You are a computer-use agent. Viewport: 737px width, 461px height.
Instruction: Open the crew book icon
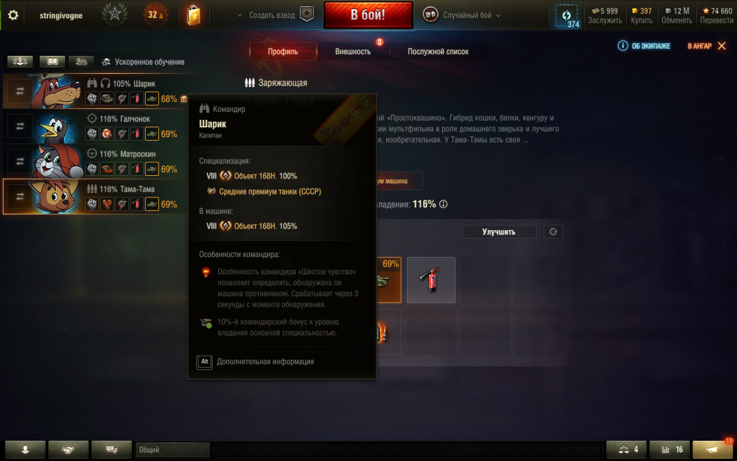(52, 61)
